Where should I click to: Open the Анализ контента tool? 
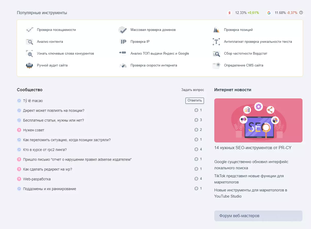(x=50, y=41)
